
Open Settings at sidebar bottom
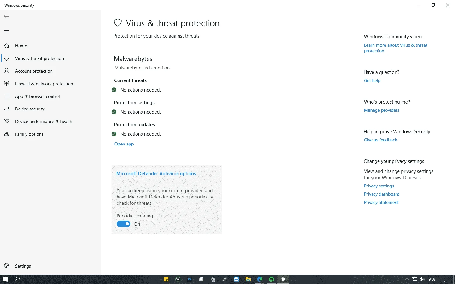click(51, 266)
